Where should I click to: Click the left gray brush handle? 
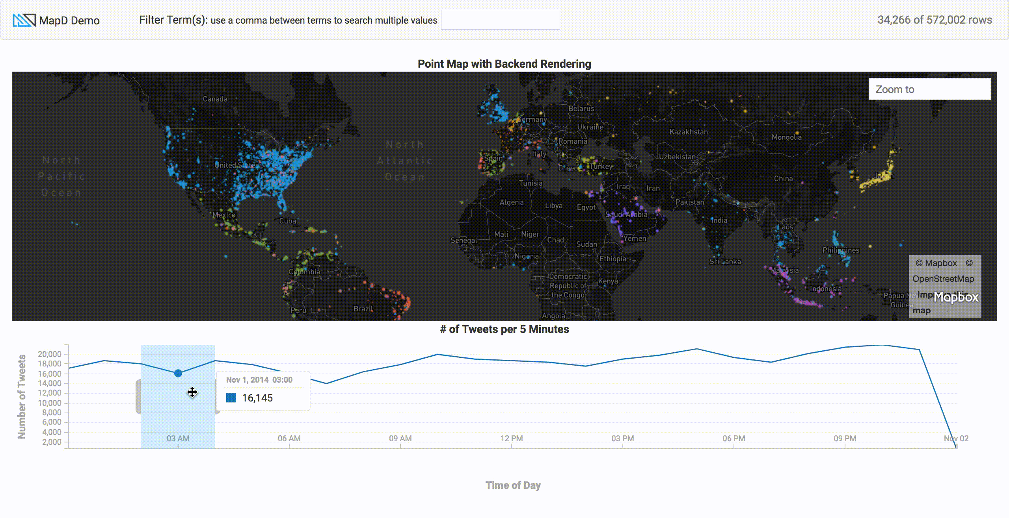coord(138,396)
